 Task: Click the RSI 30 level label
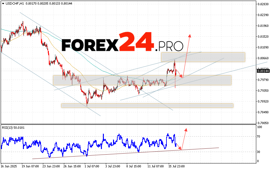pyautogui.click(x=259, y=152)
